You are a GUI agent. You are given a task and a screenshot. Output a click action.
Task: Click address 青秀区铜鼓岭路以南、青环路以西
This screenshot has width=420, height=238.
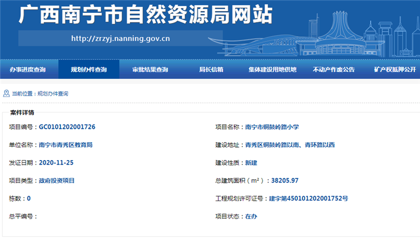tap(290, 145)
